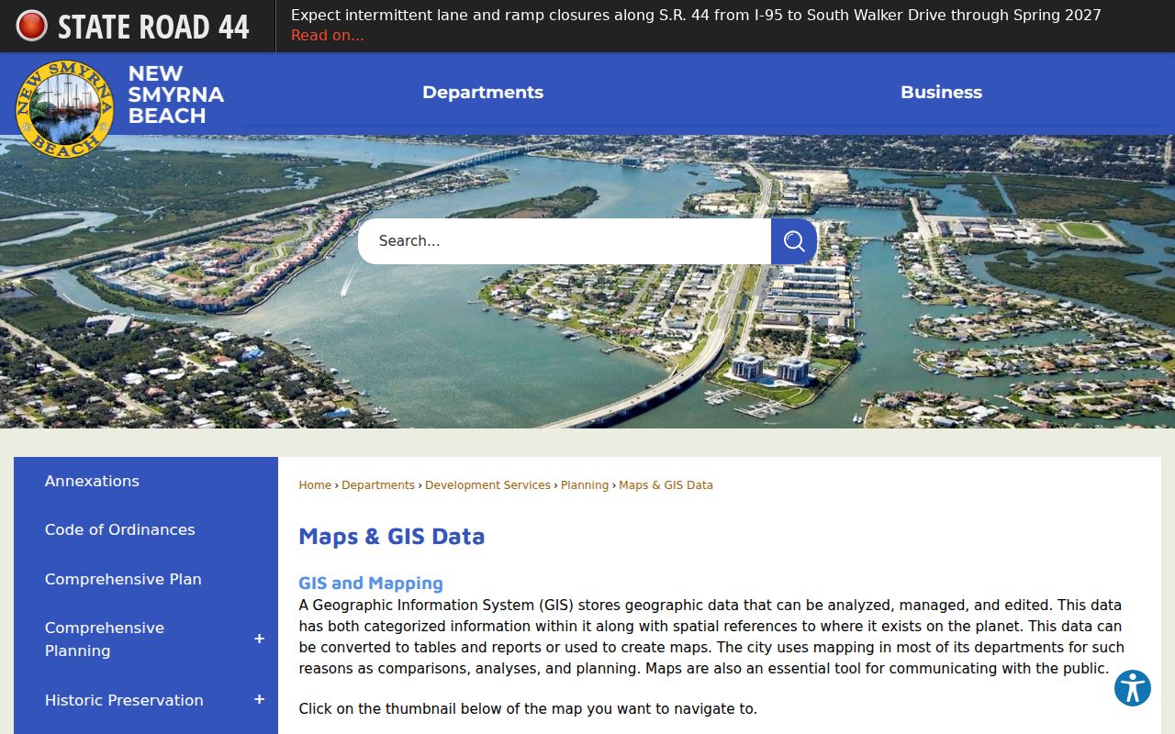Image resolution: width=1175 pixels, height=734 pixels.
Task: Click the search magnifier icon button
Action: pos(794,241)
